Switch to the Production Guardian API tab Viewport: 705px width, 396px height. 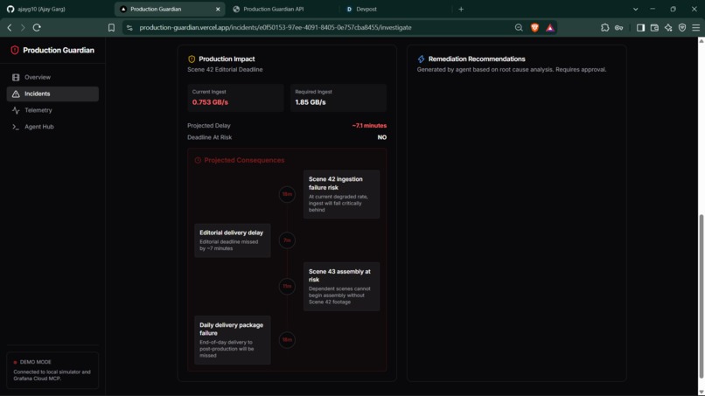[x=273, y=9]
